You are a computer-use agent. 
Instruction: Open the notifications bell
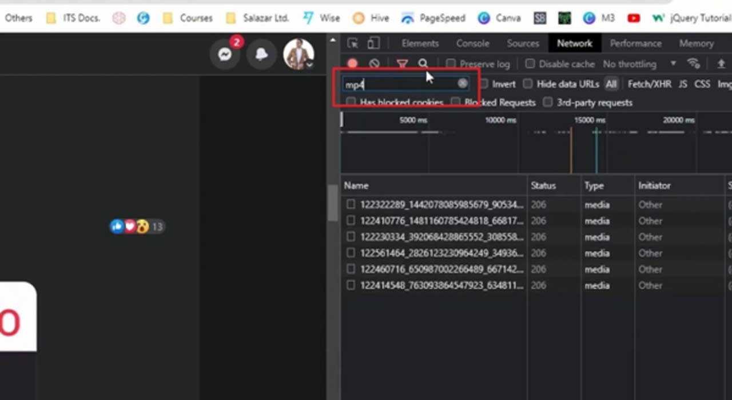pos(261,54)
